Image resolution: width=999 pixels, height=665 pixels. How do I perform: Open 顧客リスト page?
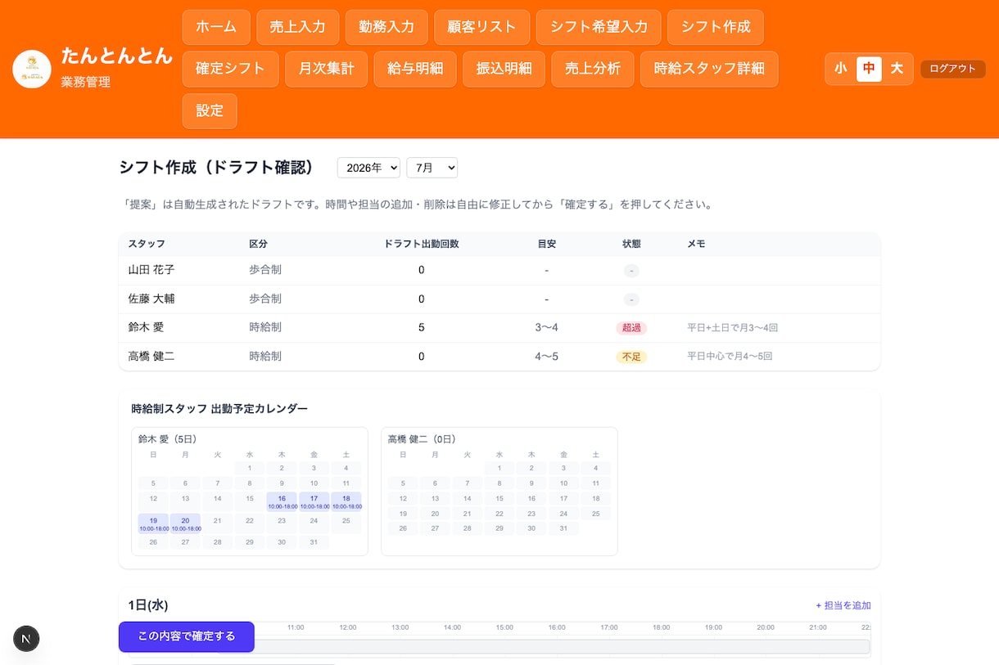point(482,27)
